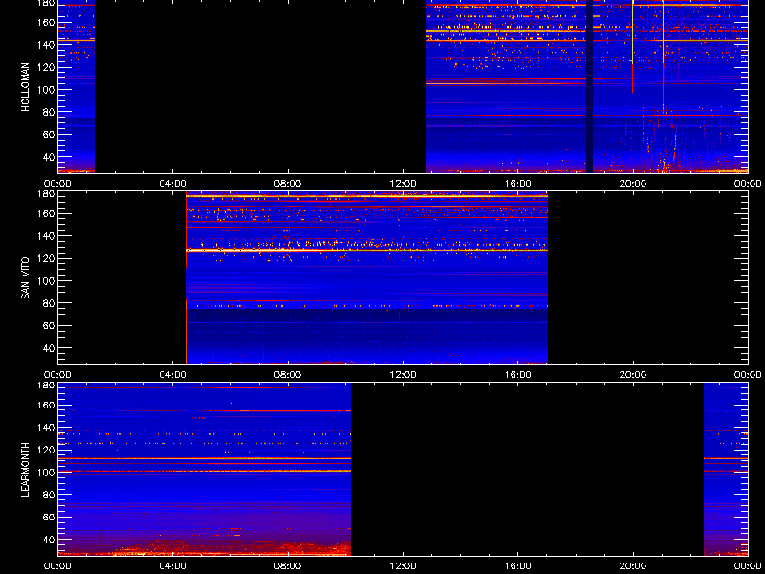Screen dimensions: 765x574
Task: Choose 60 on the Learmonth frequency axis
Action: click(x=49, y=518)
